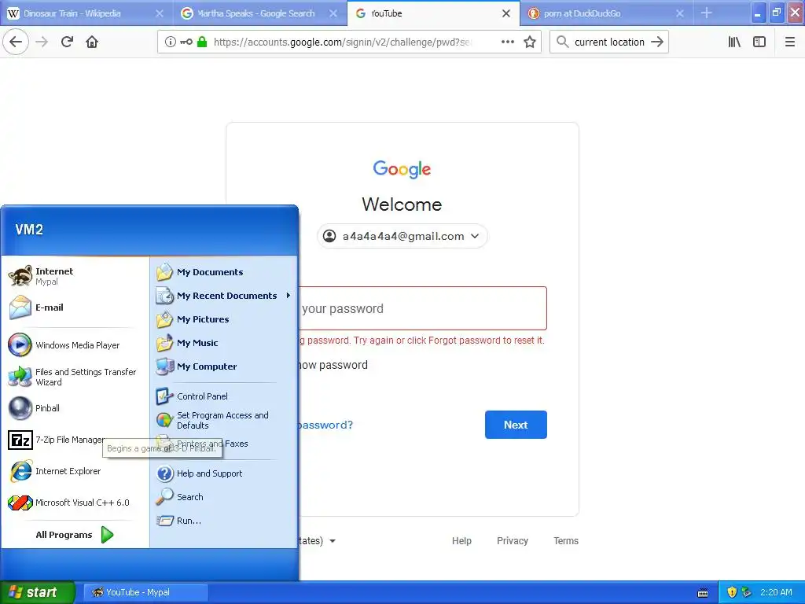Screen dimensions: 805x604
Task: Open the Forgot password link
Action: click(x=325, y=425)
